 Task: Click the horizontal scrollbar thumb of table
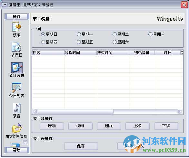click(x=75, y=112)
